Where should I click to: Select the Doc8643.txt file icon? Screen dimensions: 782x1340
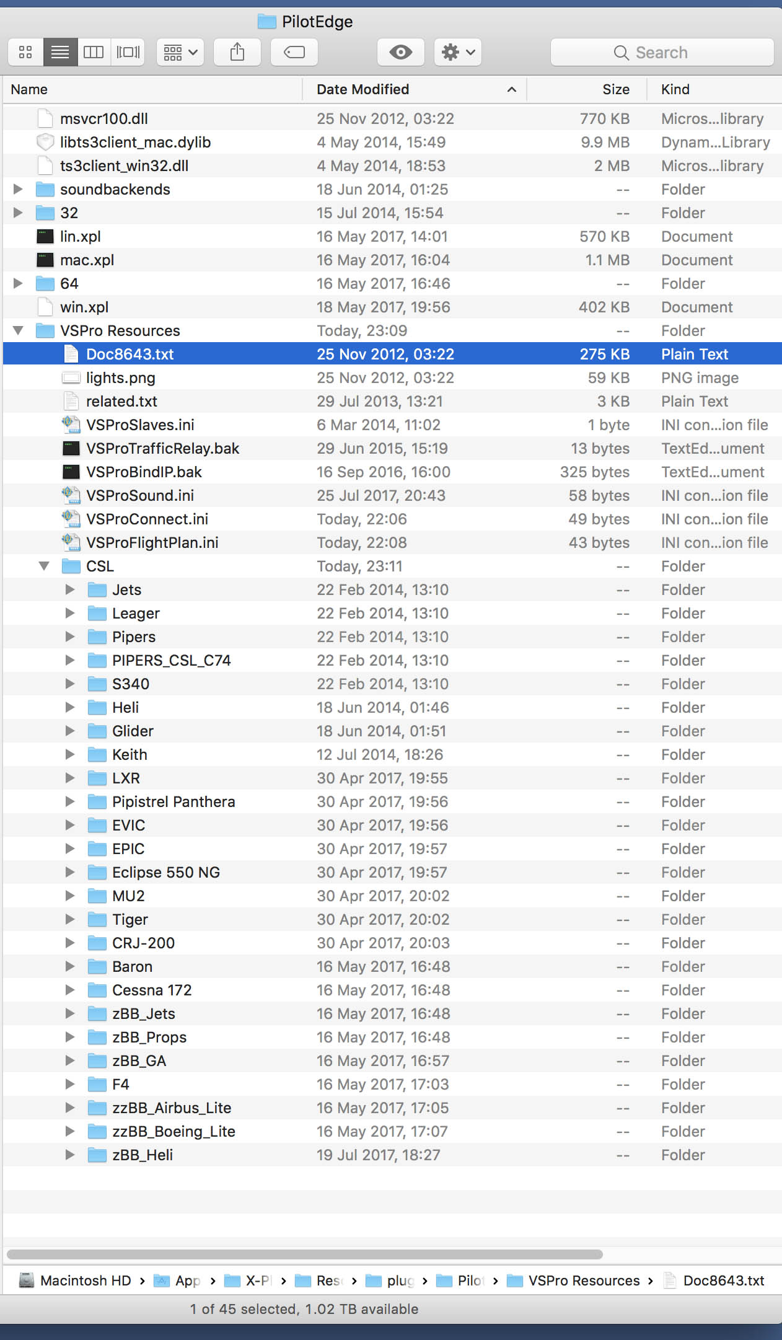coord(71,354)
